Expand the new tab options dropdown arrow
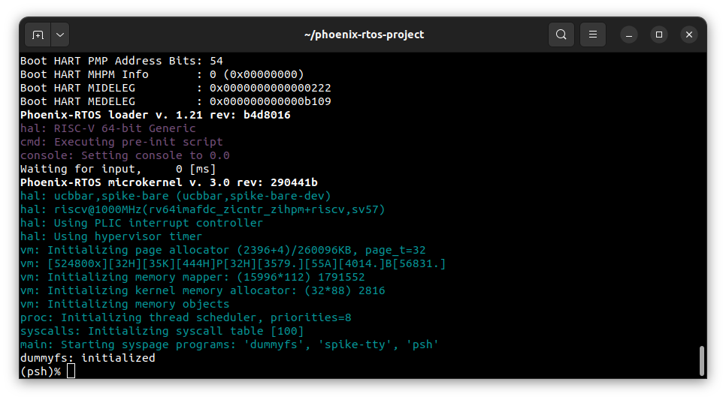 click(60, 35)
